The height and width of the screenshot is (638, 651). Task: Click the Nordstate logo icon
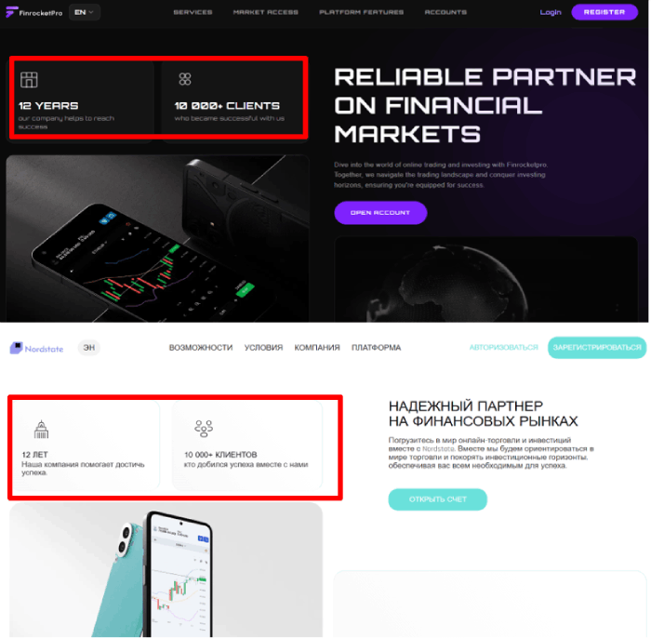coord(16,348)
